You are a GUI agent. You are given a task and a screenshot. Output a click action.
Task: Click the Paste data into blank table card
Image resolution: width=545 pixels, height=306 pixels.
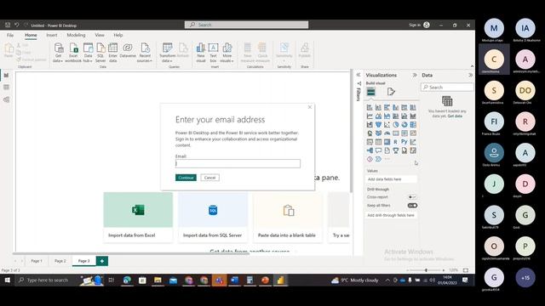[288, 218]
